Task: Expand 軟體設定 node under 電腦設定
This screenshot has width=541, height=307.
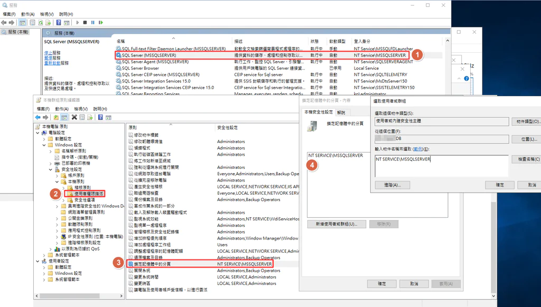Action: coord(44,139)
